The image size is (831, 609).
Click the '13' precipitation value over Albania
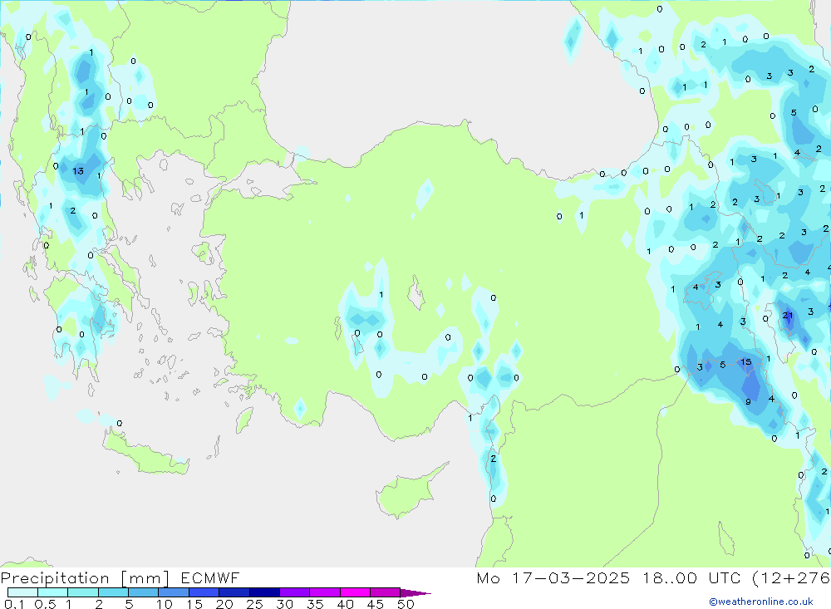[x=78, y=170]
